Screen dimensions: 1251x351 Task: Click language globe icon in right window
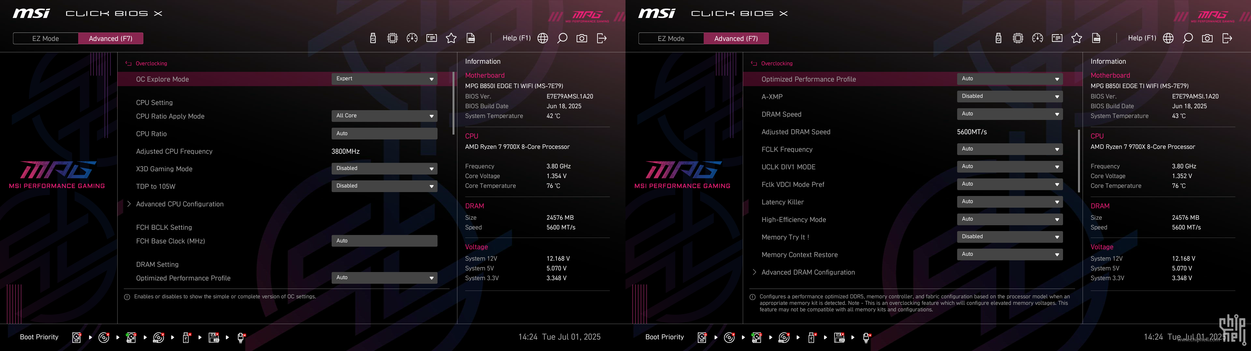click(x=1169, y=38)
